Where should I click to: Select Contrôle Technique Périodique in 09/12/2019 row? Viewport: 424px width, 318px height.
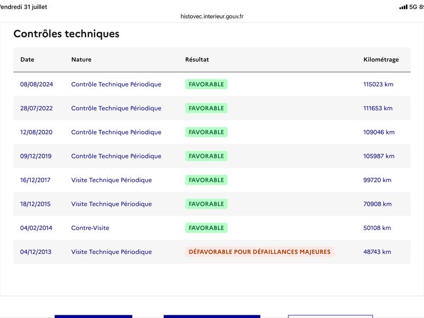tap(116, 156)
